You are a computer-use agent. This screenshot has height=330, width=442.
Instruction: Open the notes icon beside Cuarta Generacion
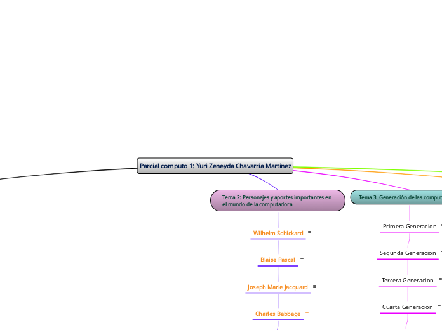coord(439,307)
